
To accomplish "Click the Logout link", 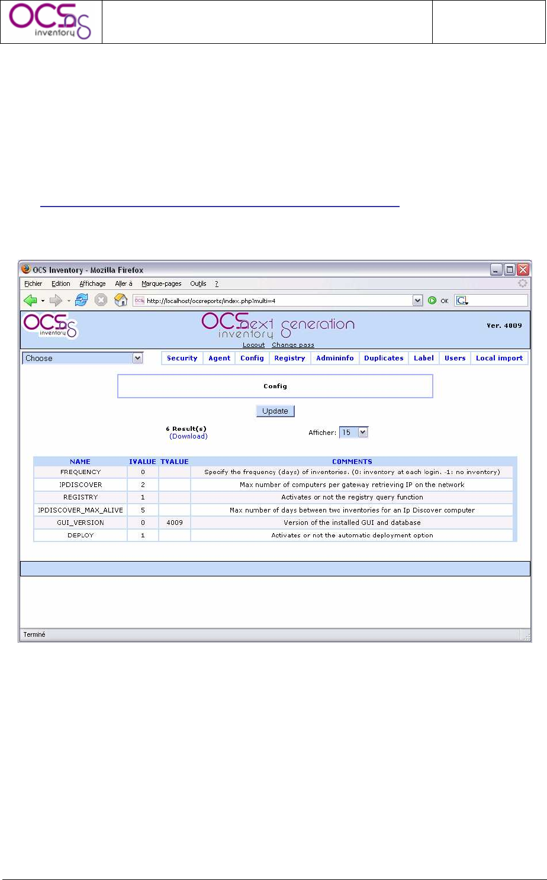I will click(x=254, y=345).
